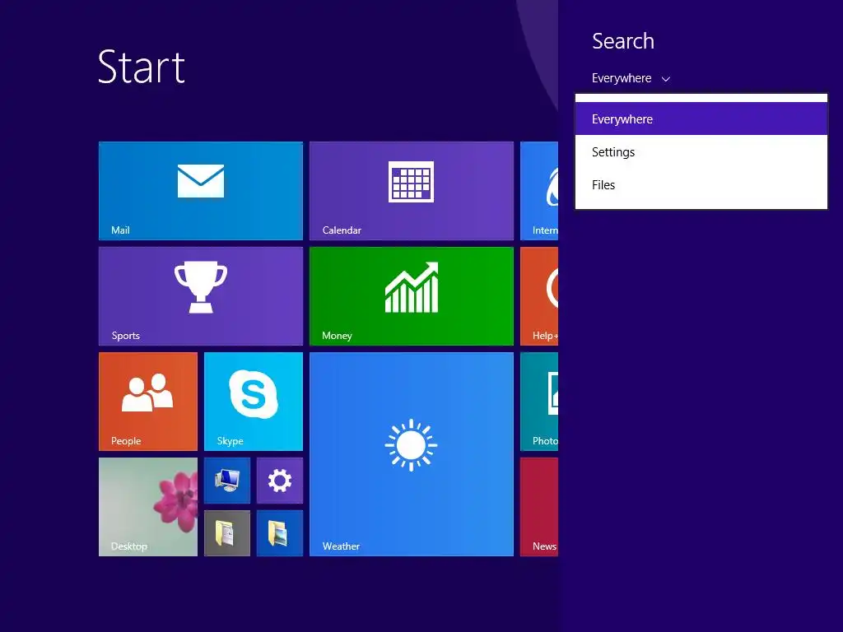
Task: Select Everywhere in the scope list
Action: (701, 118)
